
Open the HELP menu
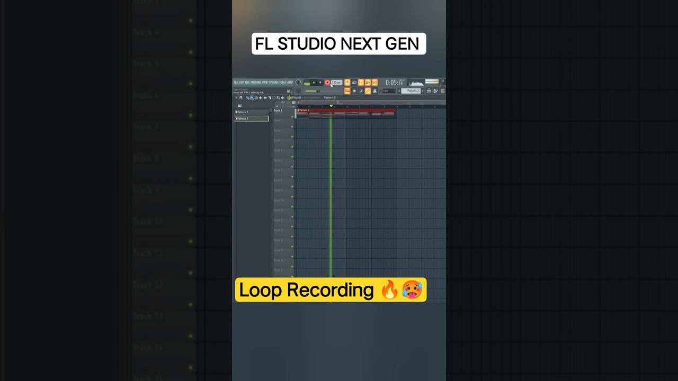pos(290,83)
